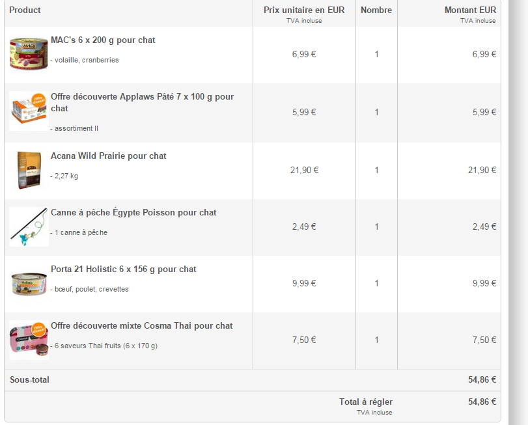Click the Montant EUR column header
Screen dimensions: 528x425
pos(470,10)
